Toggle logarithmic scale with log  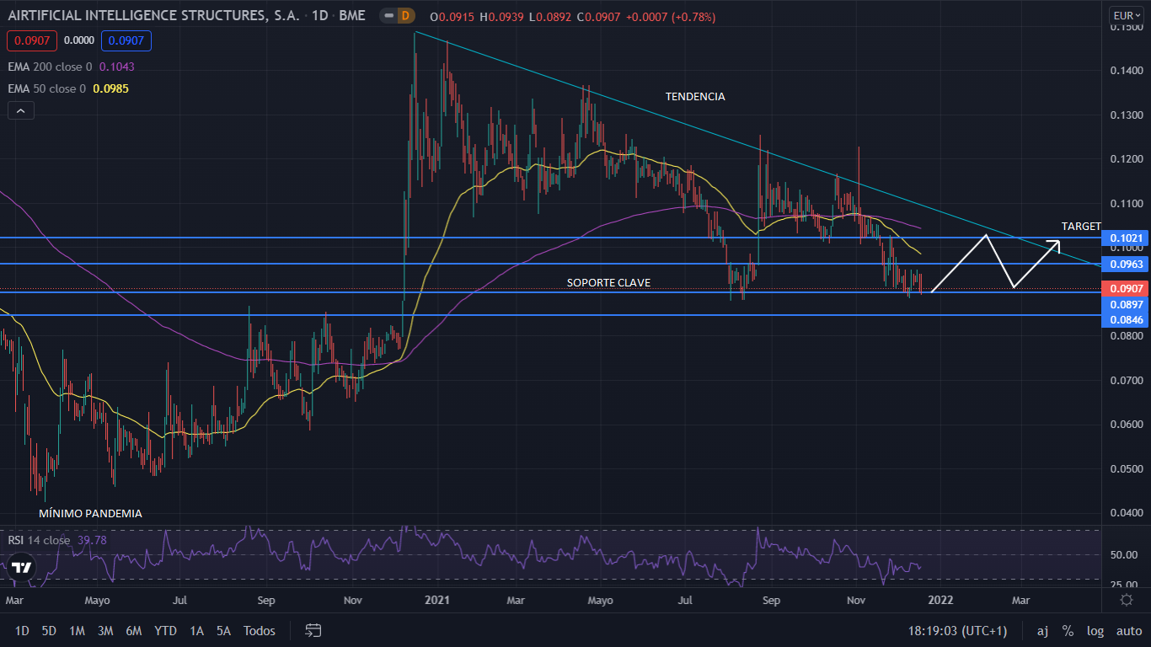[x=1095, y=630]
